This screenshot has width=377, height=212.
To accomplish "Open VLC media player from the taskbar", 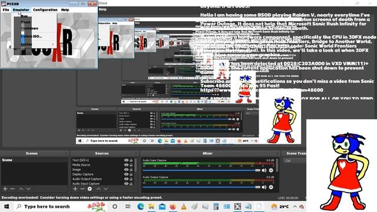I will (184, 207).
